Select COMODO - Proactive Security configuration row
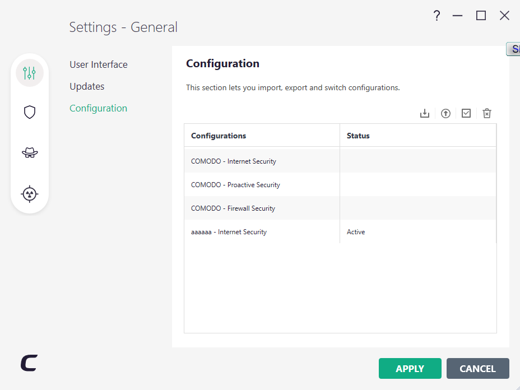520x390 pixels. (x=235, y=185)
